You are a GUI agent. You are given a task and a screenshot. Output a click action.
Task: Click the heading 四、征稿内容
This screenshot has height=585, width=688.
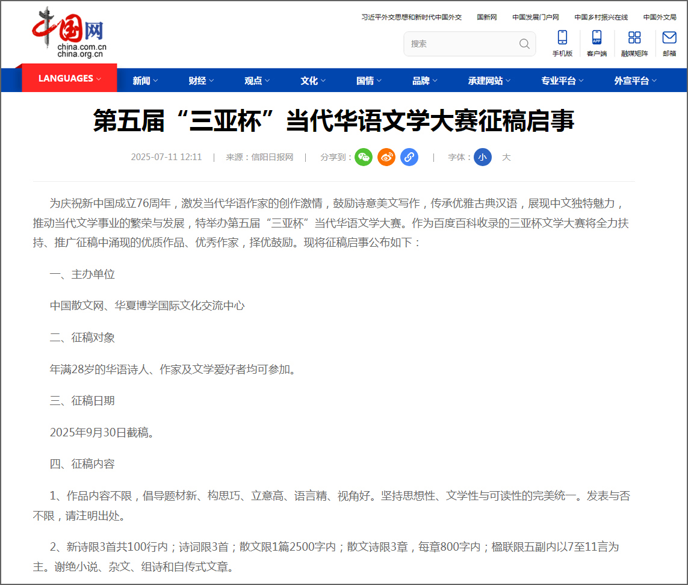[x=82, y=464]
